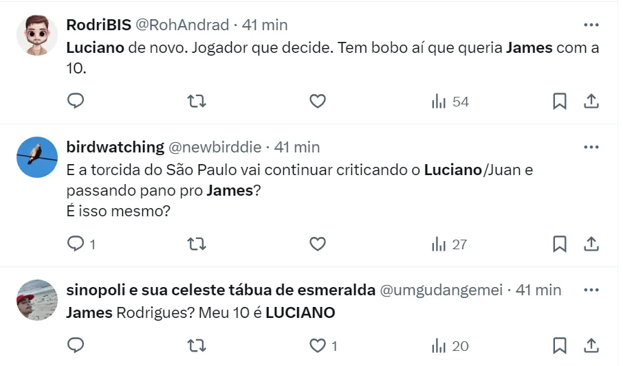Open more options on RodriBIS tweet
623x366 pixels.
coord(591,25)
